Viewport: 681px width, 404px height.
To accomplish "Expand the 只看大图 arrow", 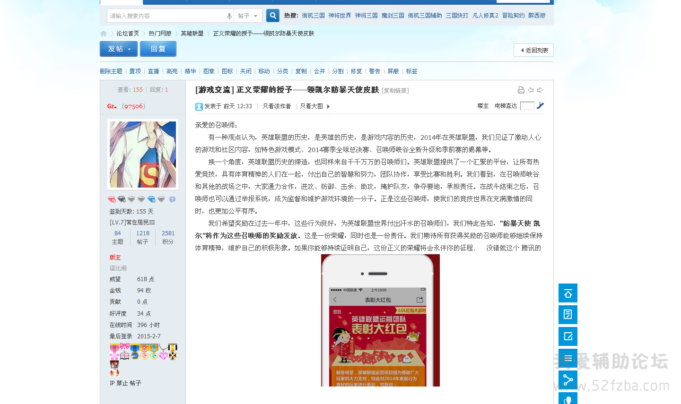I will click(328, 107).
